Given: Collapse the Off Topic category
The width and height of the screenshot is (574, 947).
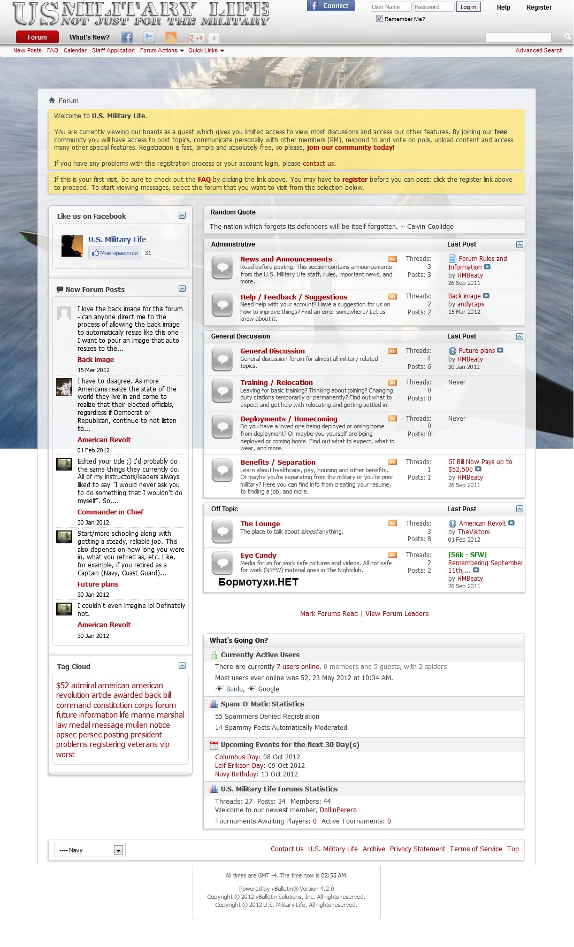Looking at the screenshot, I should [x=519, y=509].
